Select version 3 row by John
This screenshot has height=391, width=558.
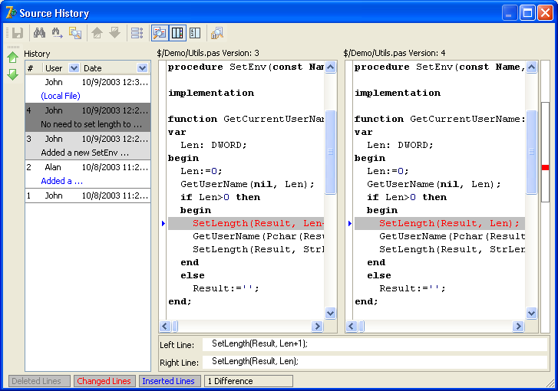[86, 139]
